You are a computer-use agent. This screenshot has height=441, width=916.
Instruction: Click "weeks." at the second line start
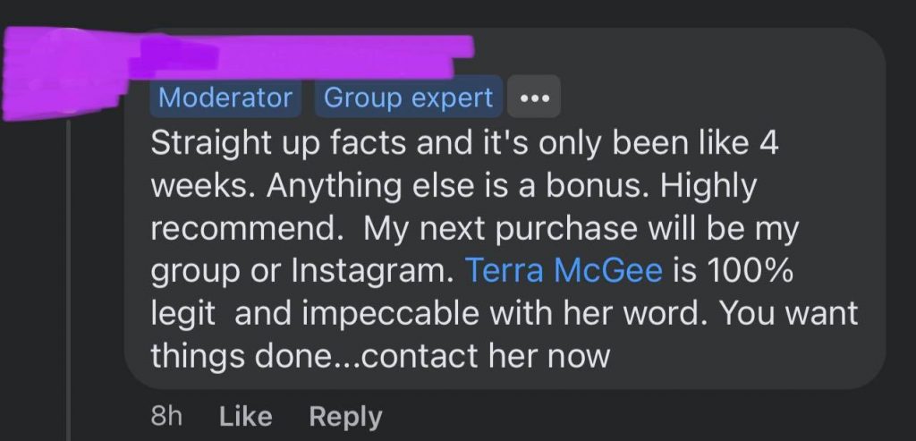click(x=201, y=186)
